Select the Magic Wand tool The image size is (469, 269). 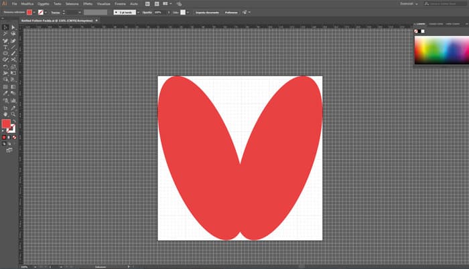(5, 34)
